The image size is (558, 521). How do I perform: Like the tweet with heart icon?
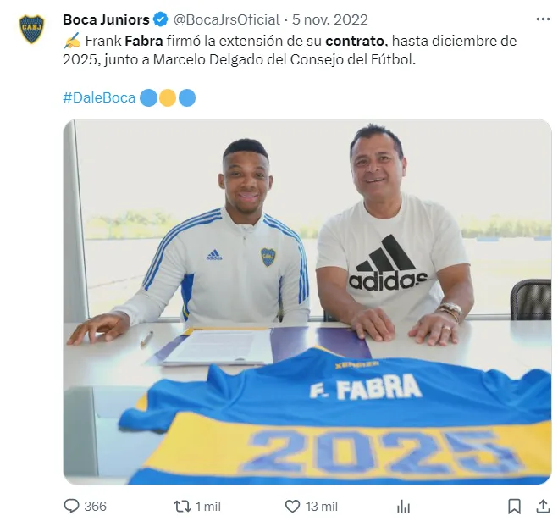tap(292, 506)
